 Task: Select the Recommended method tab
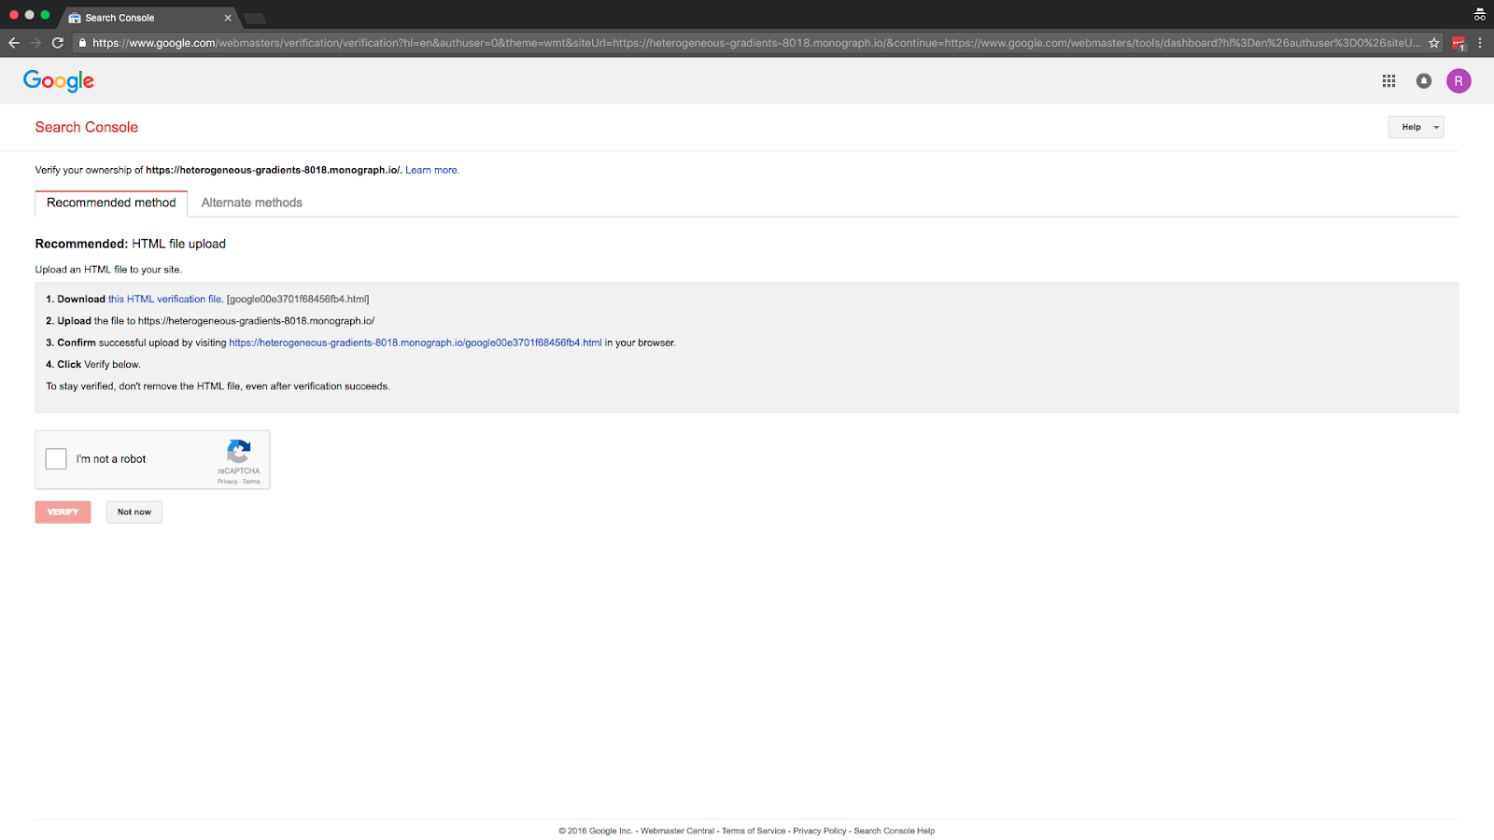pyautogui.click(x=111, y=203)
